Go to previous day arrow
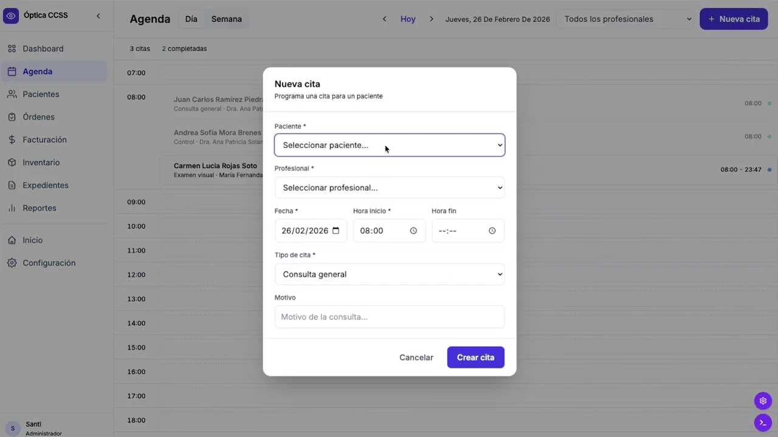The width and height of the screenshot is (778, 437). (x=384, y=19)
